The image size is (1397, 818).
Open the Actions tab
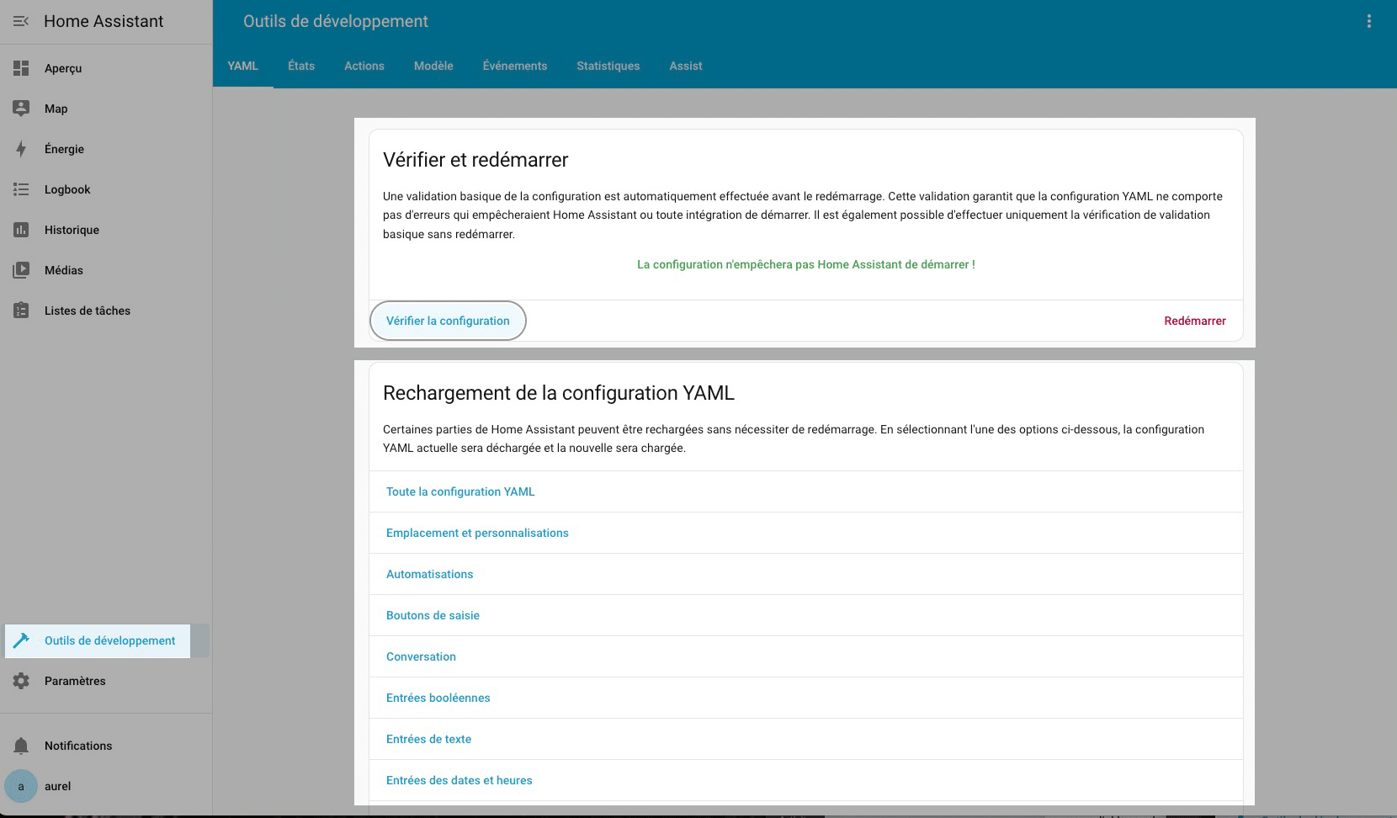coord(364,66)
